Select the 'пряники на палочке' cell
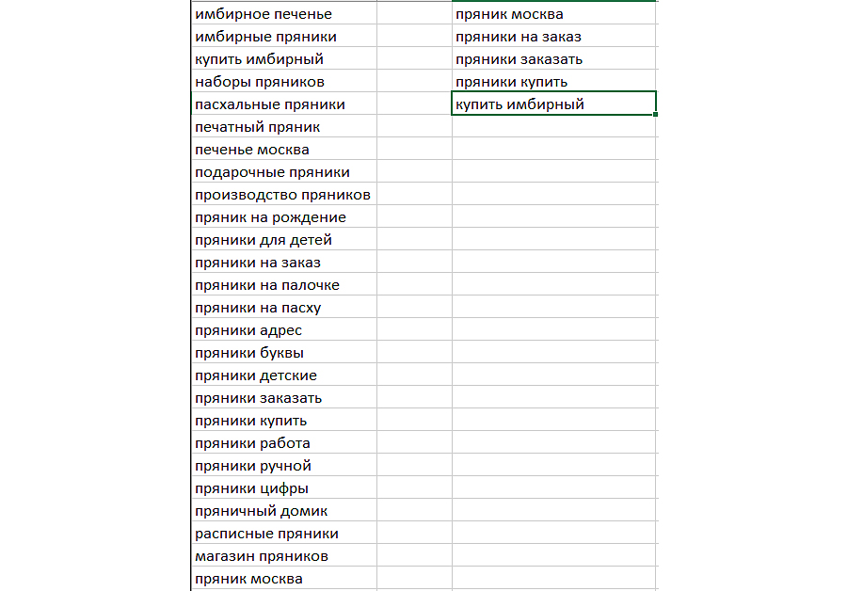Image resolution: width=847 pixels, height=591 pixels. [x=267, y=285]
